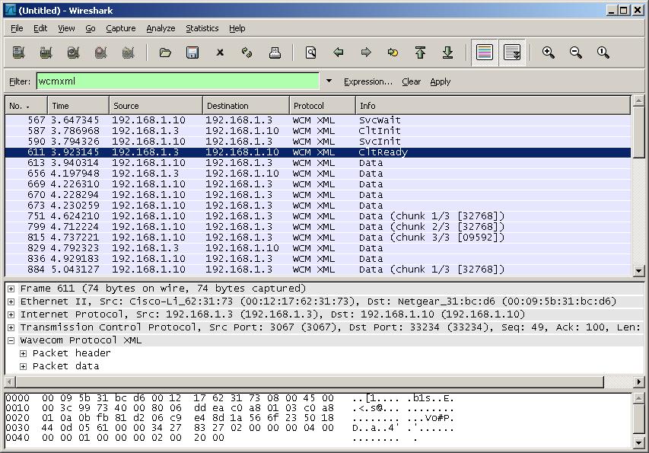Sort by the No. column header
Screen dimensions: 649x453
click(27, 106)
